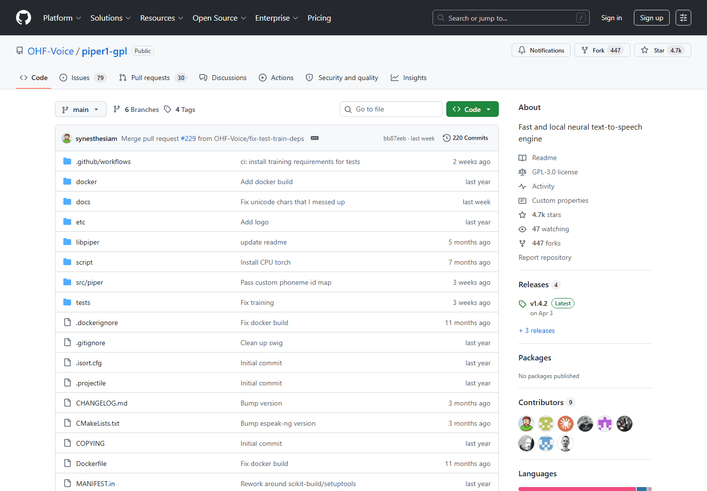Open the CMakeLists.txt file
The width and height of the screenshot is (707, 491).
point(98,423)
